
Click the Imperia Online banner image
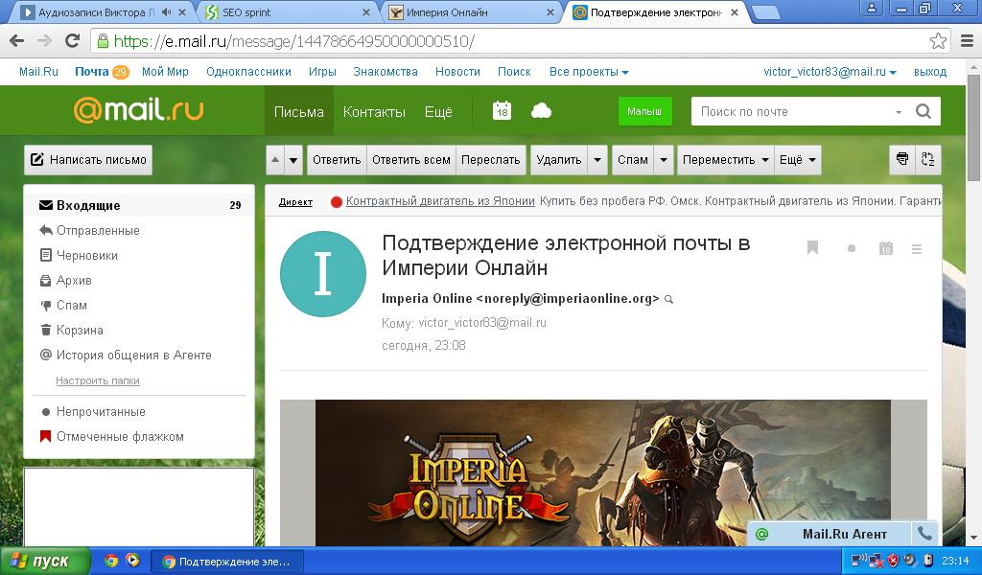pyautogui.click(x=602, y=472)
